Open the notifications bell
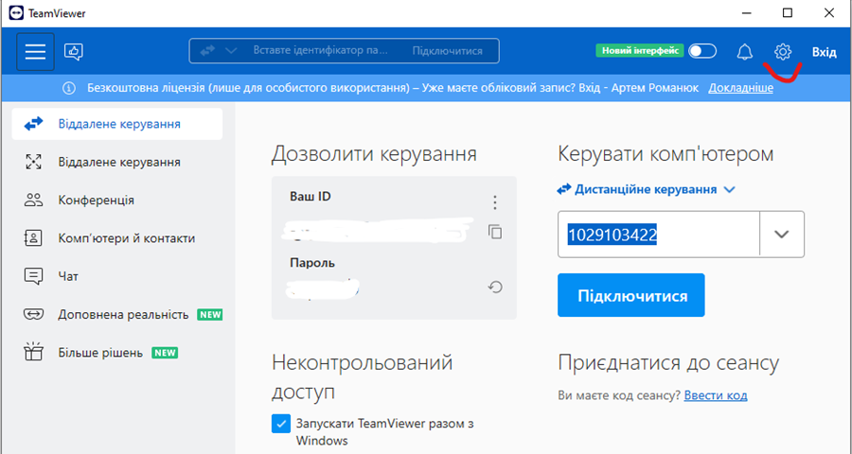This screenshot has height=454, width=852. (746, 51)
